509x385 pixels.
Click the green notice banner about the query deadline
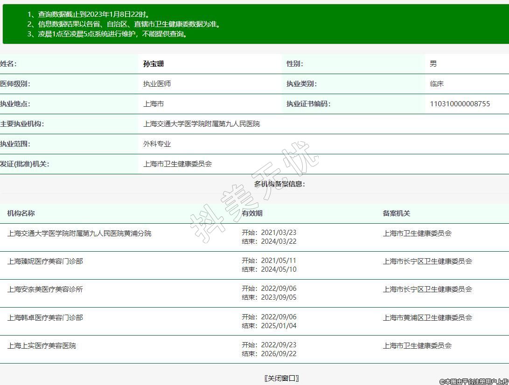coord(254,24)
